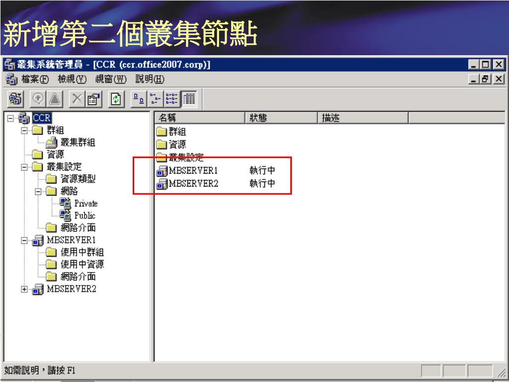This screenshot has height=382, width=509.
Task: Select 資源類型 folder in the tree
Action: click(78, 179)
